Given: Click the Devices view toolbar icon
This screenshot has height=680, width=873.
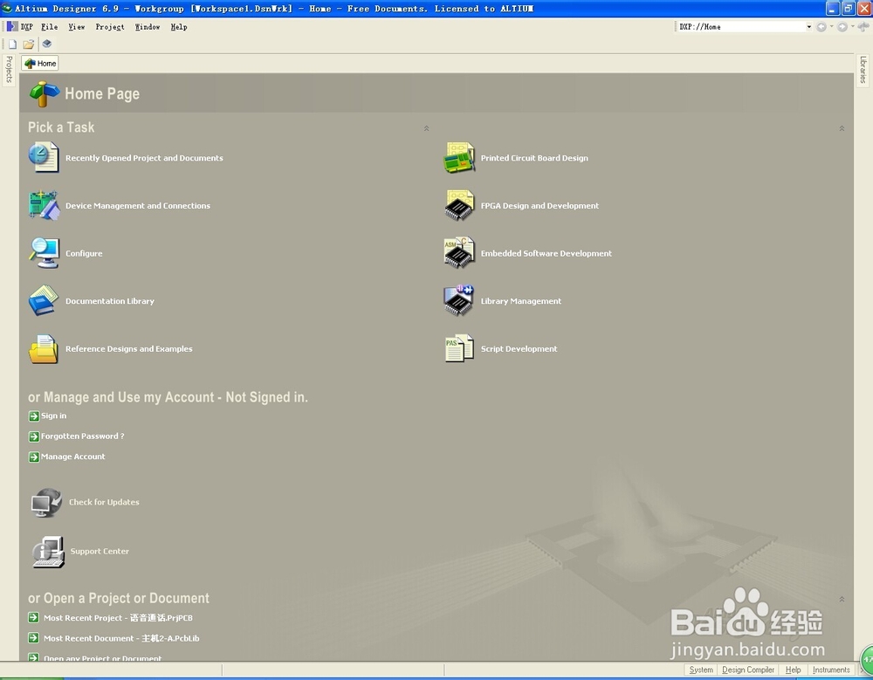Looking at the screenshot, I should click(x=47, y=44).
